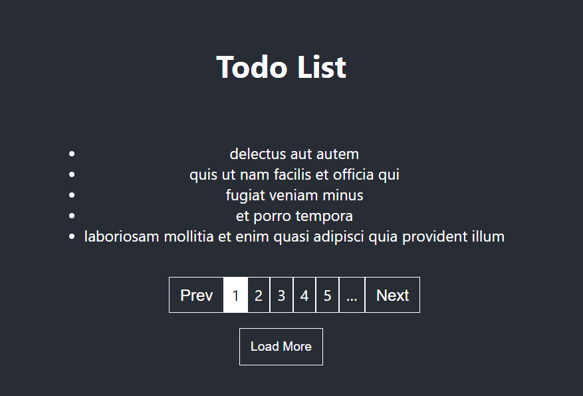Click the 'et porro tempora' todo
This screenshot has height=396, width=583.
point(294,216)
